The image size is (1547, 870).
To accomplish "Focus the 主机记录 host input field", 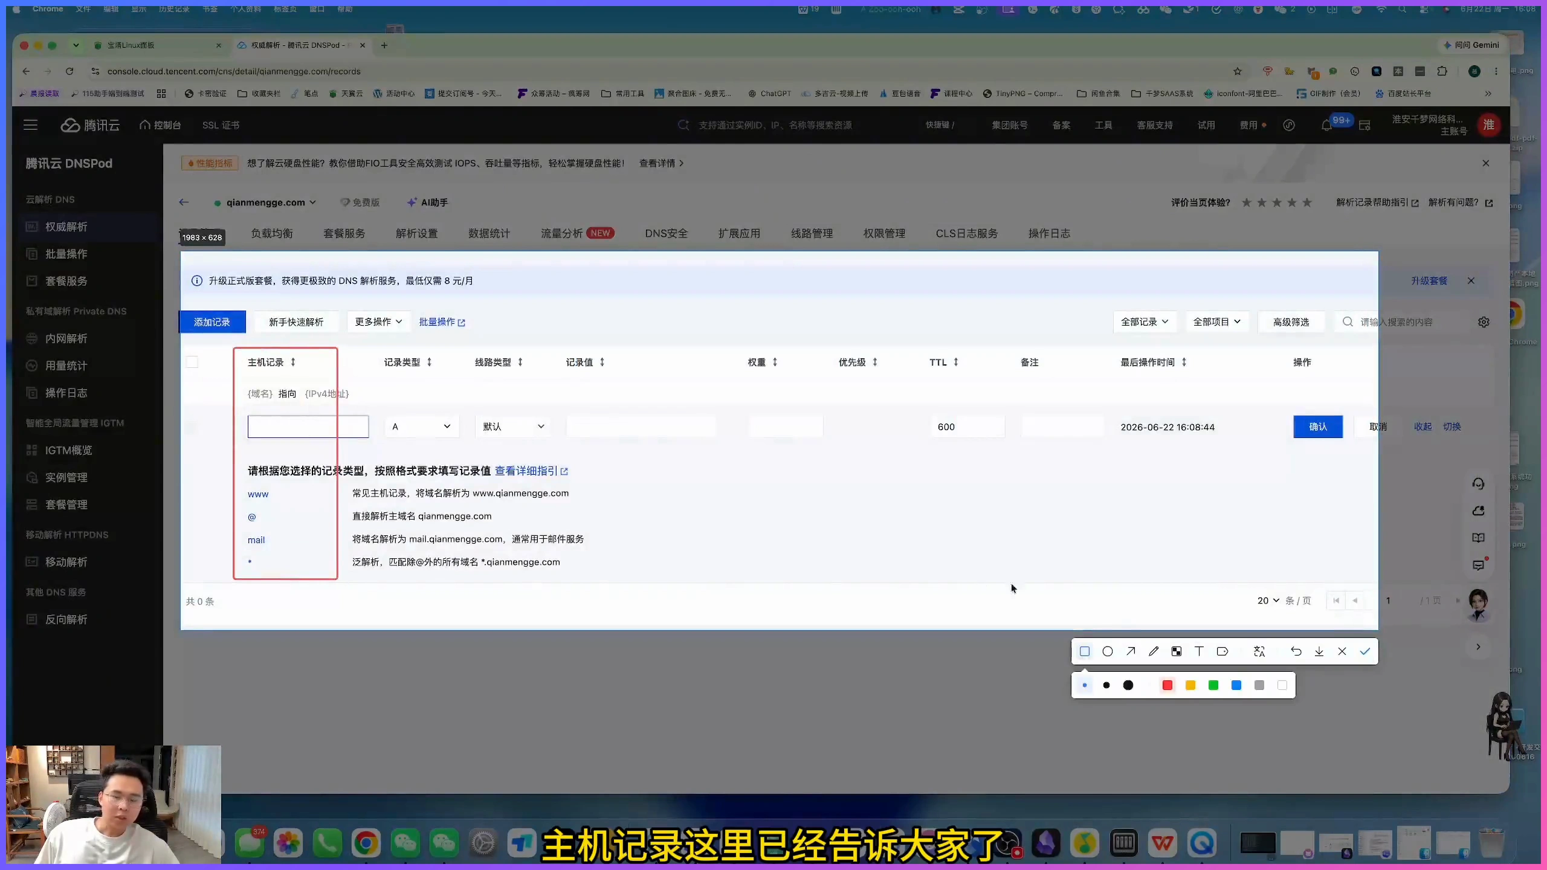I will [308, 427].
